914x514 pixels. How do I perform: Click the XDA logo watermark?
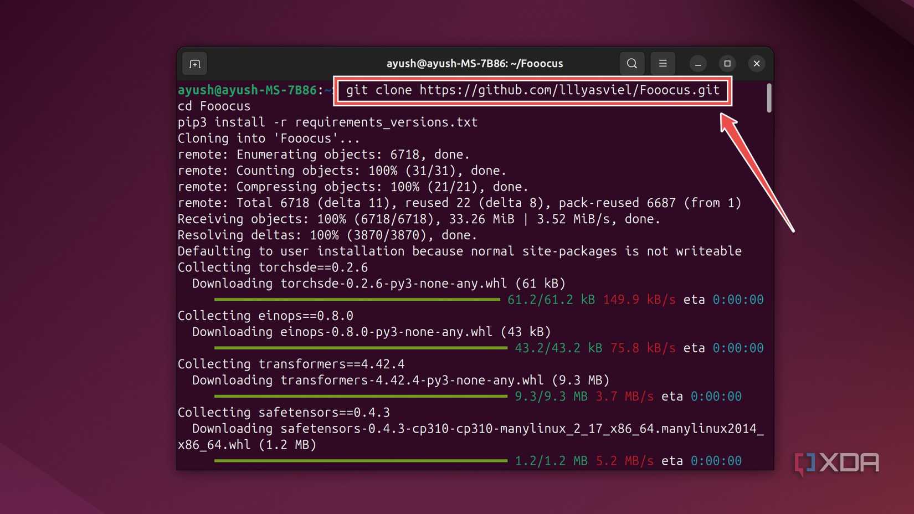(838, 462)
